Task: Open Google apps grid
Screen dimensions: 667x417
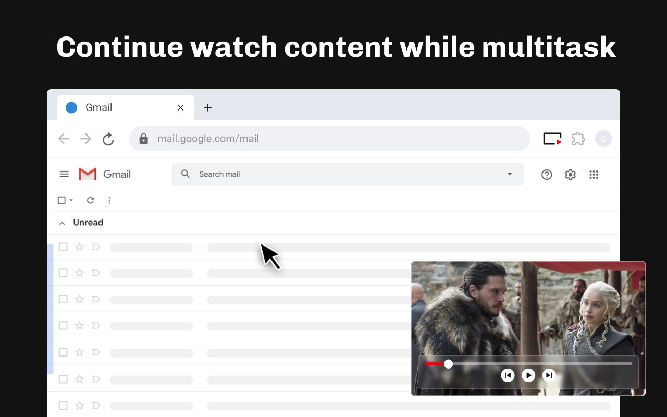Action: [x=594, y=175]
